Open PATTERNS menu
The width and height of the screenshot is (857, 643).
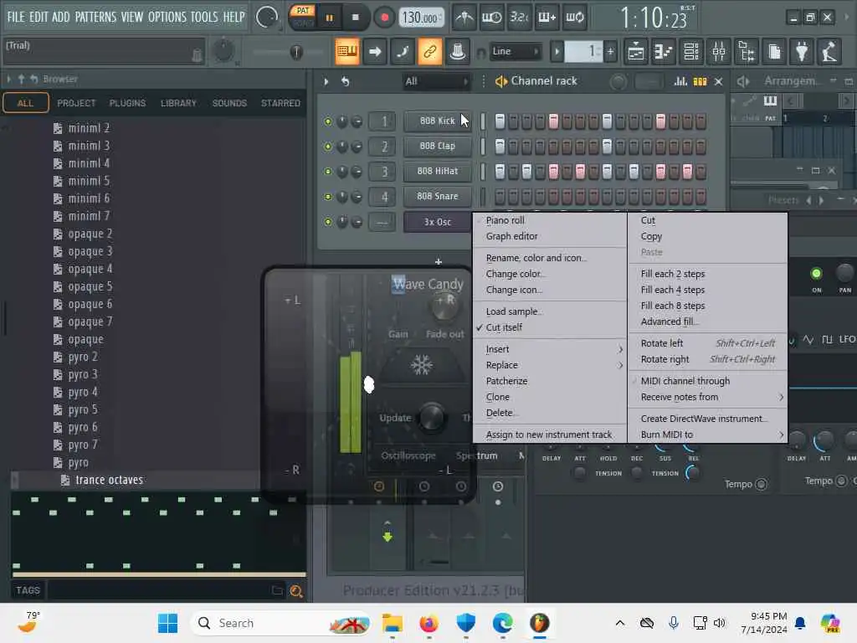point(95,17)
